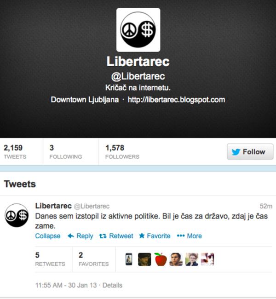Click the Libertarec profile avatar in header

[x=138, y=30]
